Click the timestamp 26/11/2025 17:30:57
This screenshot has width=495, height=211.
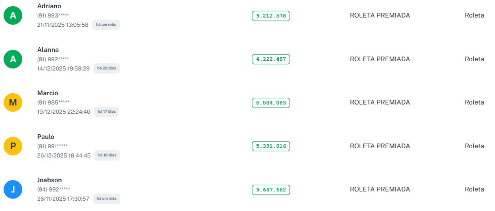(63, 199)
